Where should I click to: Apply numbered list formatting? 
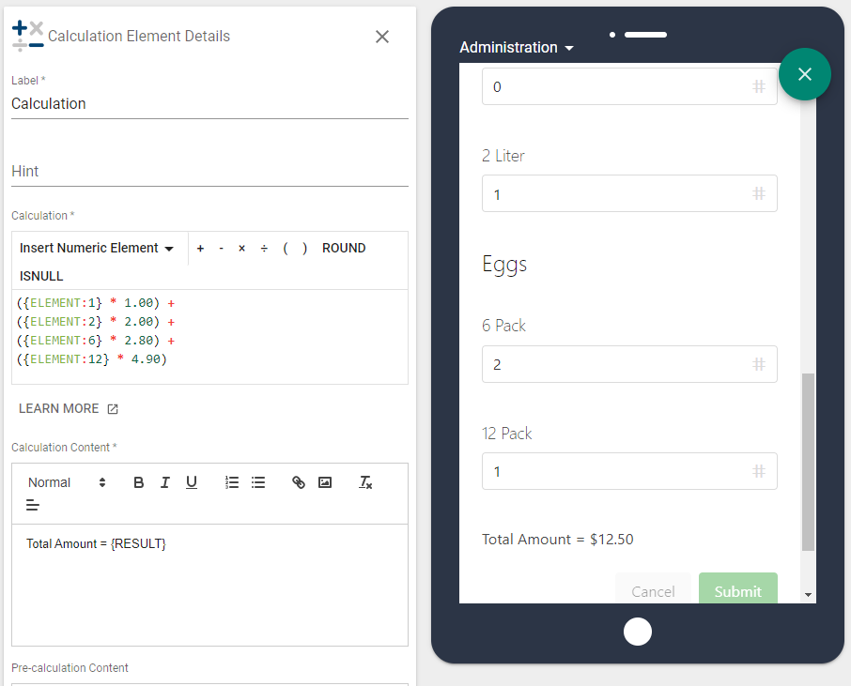coord(232,482)
